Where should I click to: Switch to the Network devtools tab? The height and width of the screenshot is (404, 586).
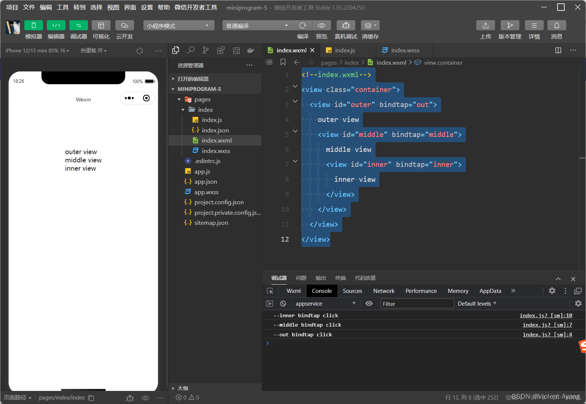pyautogui.click(x=383, y=291)
